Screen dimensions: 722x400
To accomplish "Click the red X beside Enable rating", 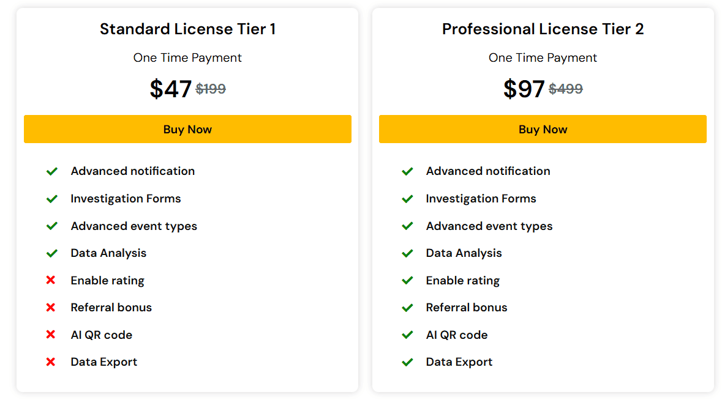I will pyautogui.click(x=52, y=280).
